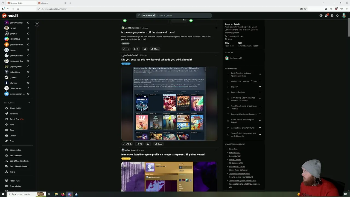Open Best of Reddit in sidebar
The image size is (350, 197).
pyautogui.click(x=16, y=155)
